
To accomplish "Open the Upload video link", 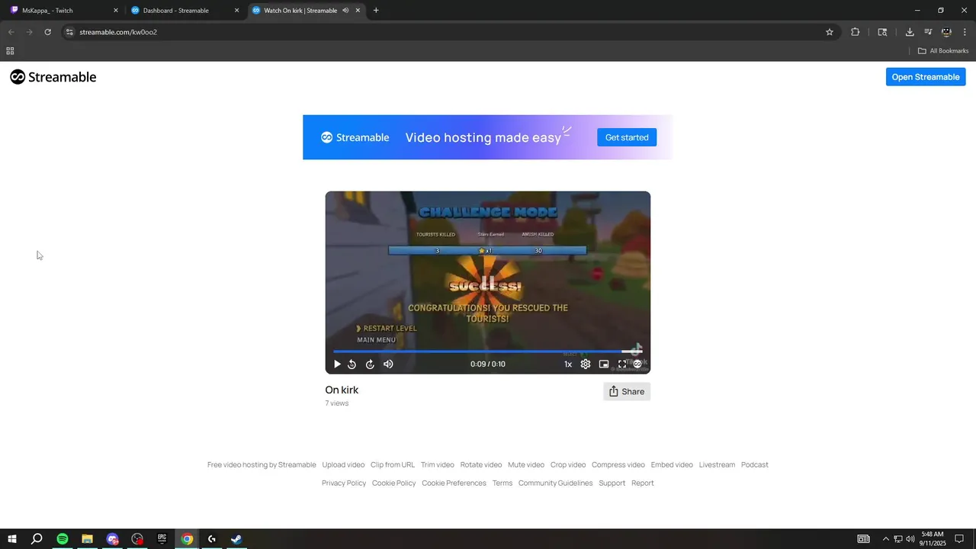I will click(343, 464).
